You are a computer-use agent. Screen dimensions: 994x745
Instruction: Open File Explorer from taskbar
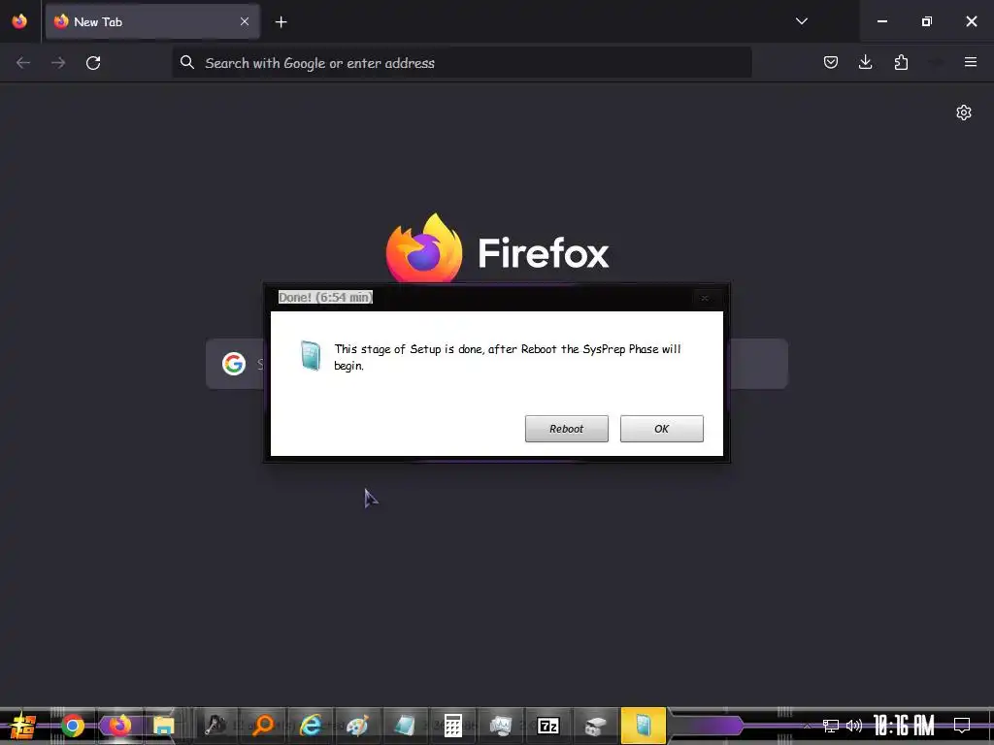pos(163,726)
